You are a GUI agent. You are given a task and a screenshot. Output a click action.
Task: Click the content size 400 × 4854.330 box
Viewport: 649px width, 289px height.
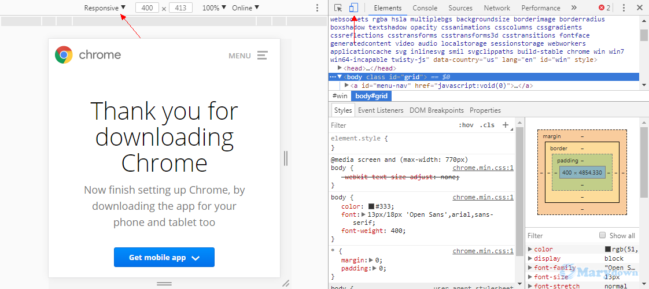[582, 172]
